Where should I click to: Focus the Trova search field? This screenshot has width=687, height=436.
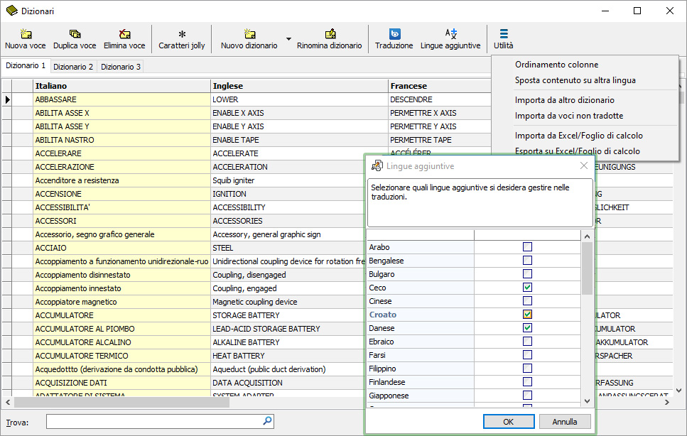click(x=160, y=422)
